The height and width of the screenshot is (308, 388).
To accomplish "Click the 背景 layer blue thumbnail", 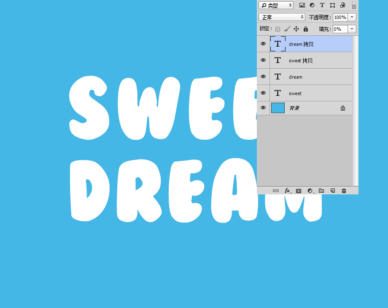I will (x=278, y=108).
